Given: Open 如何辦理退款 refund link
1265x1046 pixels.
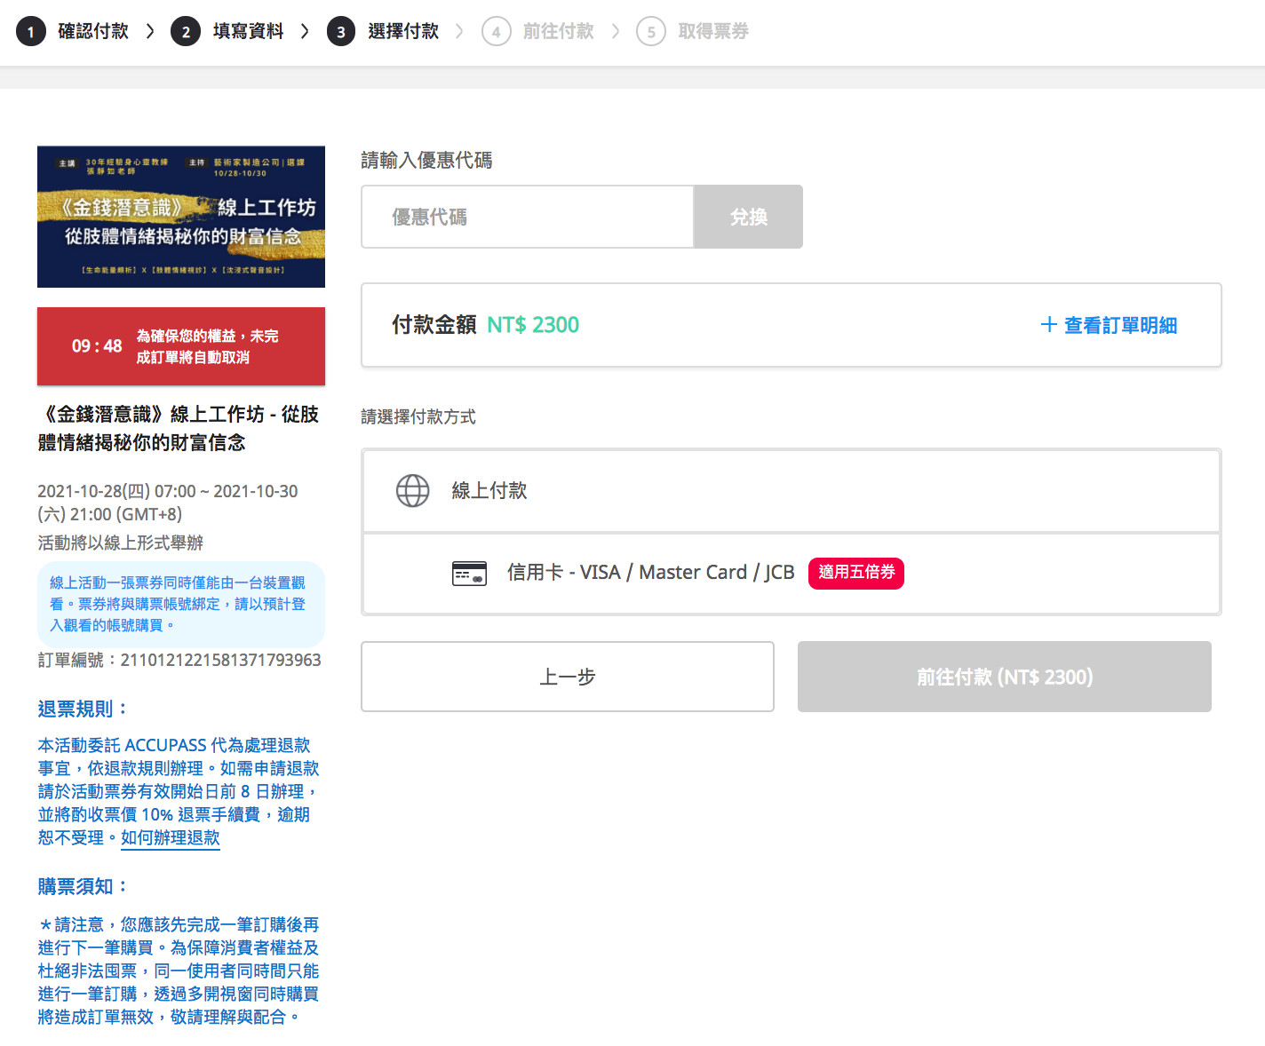Looking at the screenshot, I should tap(171, 837).
